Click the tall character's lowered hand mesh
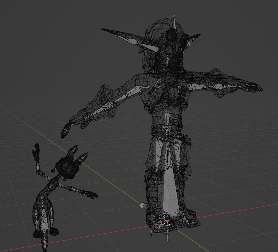278x252 pixels. (67, 130)
